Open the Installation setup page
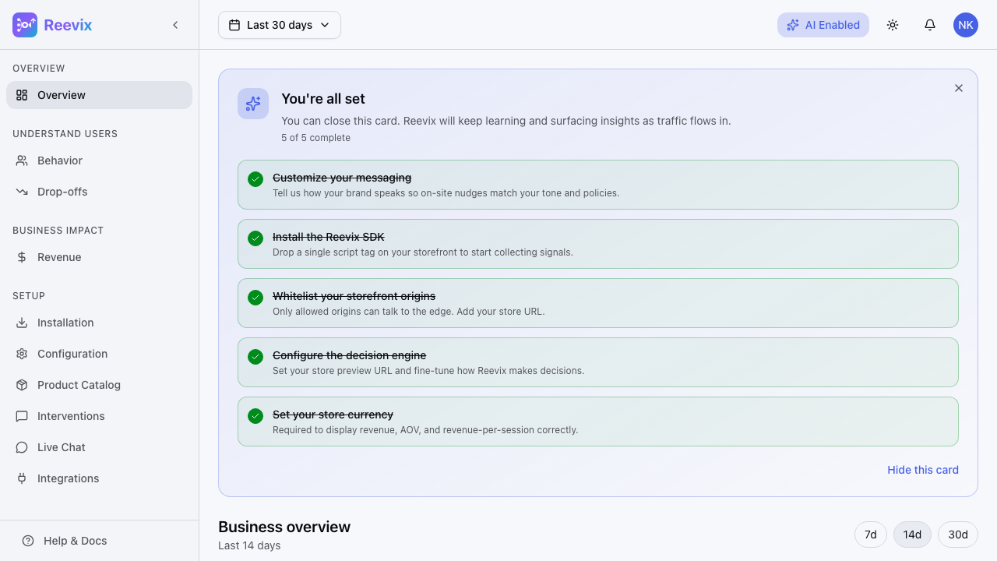This screenshot has width=997, height=561. coord(65,323)
